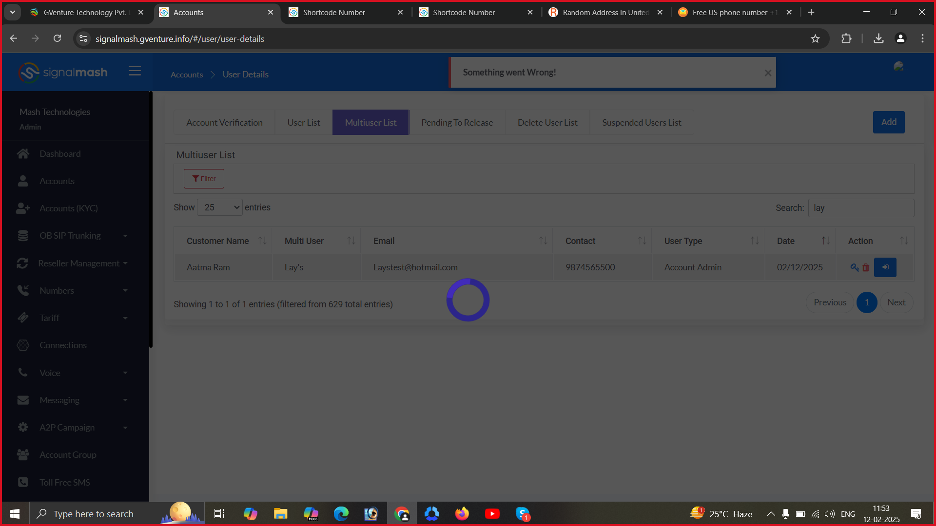936x526 pixels.
Task: Click the blue login-as-user arrow button
Action: point(885,267)
